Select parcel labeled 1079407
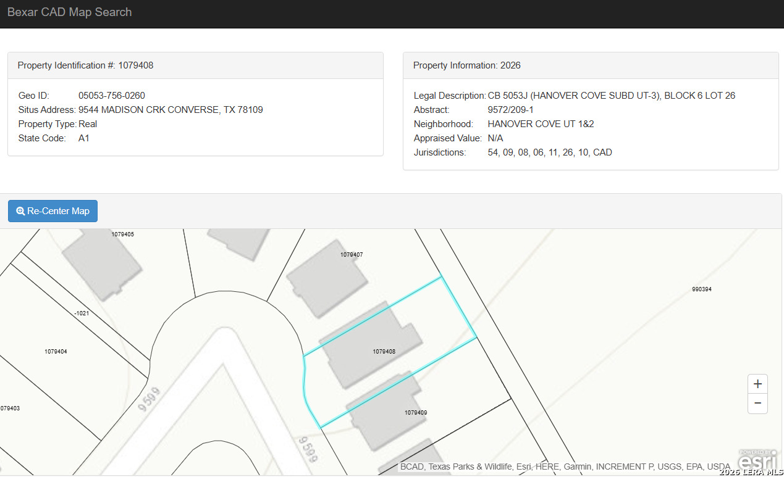Screen dimensions: 784x477 coord(351,254)
